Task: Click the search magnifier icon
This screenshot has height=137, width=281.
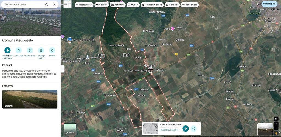Action: [x=47, y=4]
